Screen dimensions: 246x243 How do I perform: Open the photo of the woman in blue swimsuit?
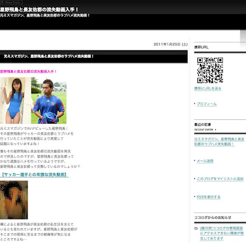[15, 100]
